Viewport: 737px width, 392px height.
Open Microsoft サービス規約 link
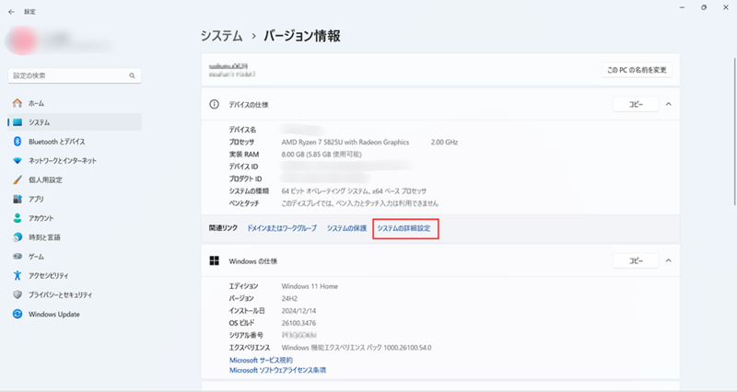tap(261, 360)
